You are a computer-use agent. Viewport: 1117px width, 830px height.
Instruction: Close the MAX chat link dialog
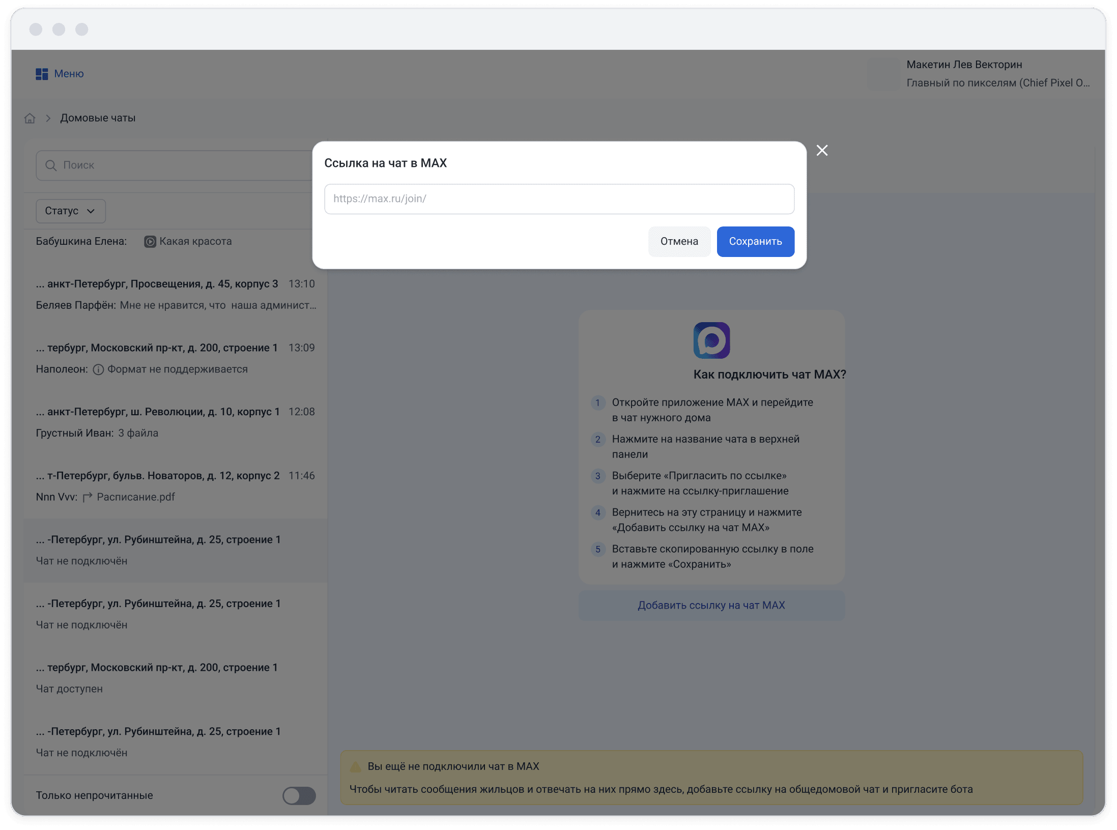pyautogui.click(x=822, y=151)
